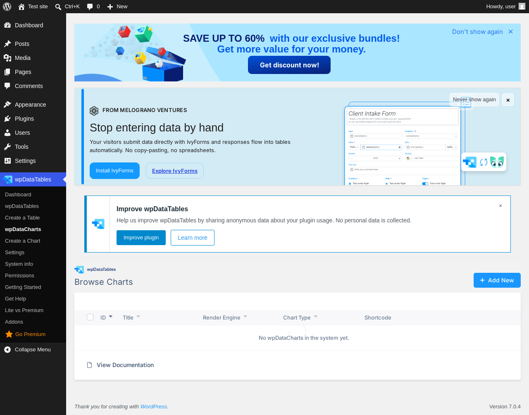
Task: Dismiss the IvyForms promo with X button
Action: (x=508, y=100)
